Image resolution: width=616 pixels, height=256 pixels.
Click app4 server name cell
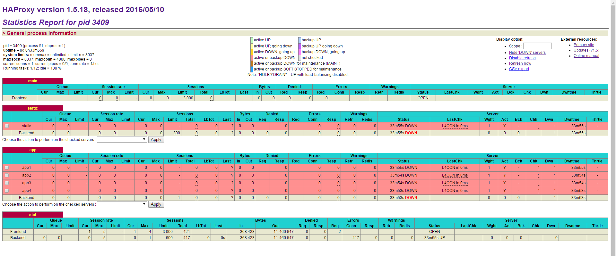(x=27, y=191)
